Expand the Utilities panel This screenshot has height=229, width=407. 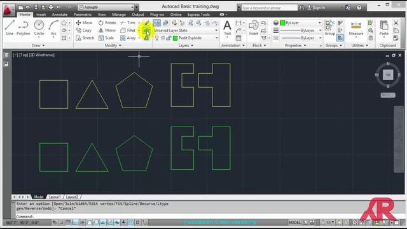click(x=359, y=45)
